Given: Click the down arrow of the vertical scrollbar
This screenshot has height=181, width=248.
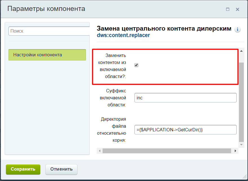Looking at the screenshot, I should click(x=241, y=145).
